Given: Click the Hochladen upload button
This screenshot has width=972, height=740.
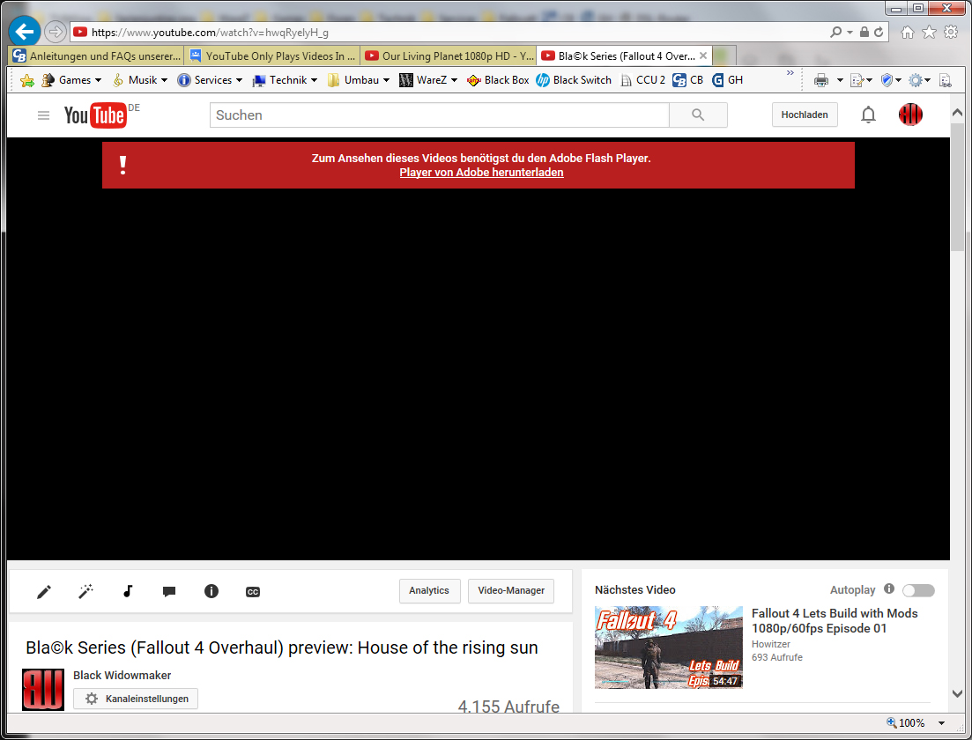Looking at the screenshot, I should click(804, 115).
